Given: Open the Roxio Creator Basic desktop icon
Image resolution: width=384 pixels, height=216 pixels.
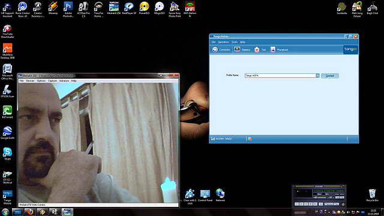Looking at the screenshot, I should pos(23,10).
